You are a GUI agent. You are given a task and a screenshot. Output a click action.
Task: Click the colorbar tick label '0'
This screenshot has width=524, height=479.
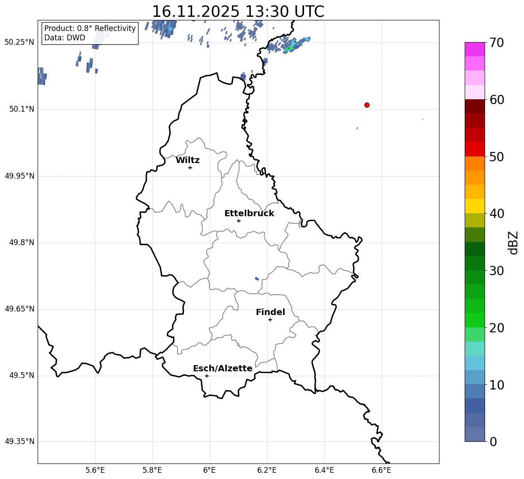click(x=493, y=441)
